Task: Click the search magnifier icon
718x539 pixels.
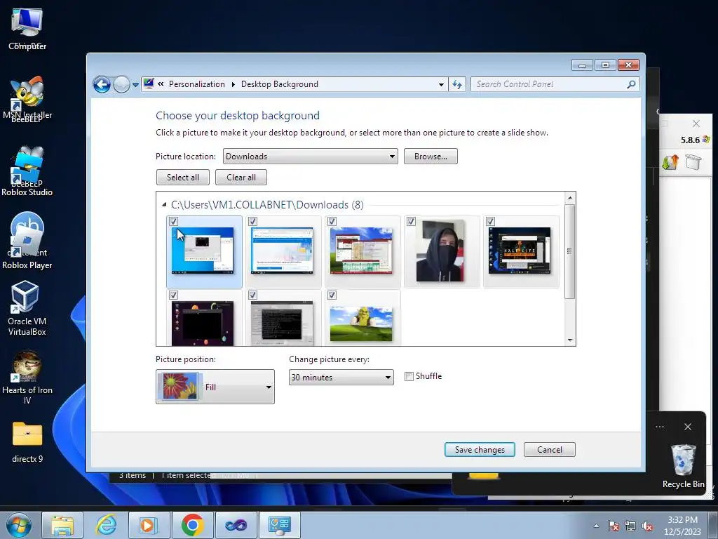Action: click(632, 84)
